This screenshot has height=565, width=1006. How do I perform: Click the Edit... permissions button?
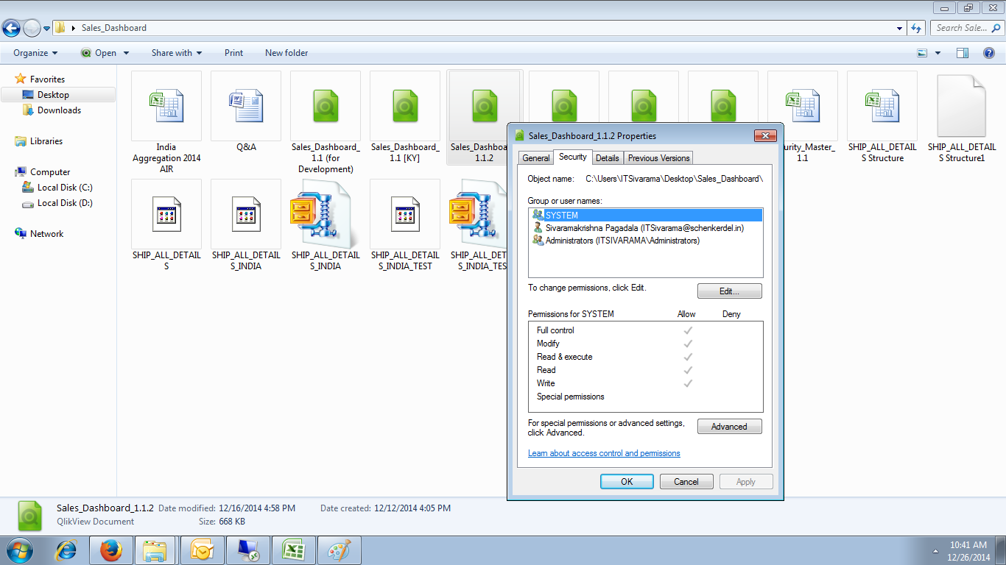729,291
